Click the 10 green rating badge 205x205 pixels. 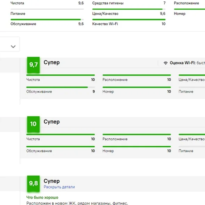pyautogui.click(x=33, y=124)
